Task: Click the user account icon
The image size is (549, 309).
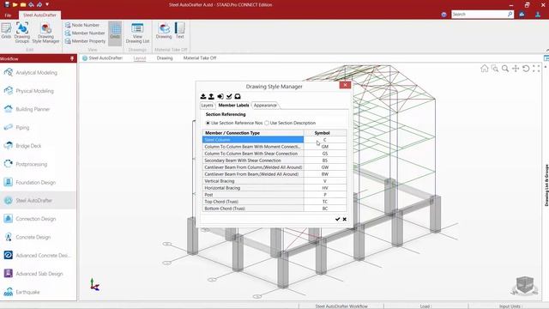Action: (538, 14)
